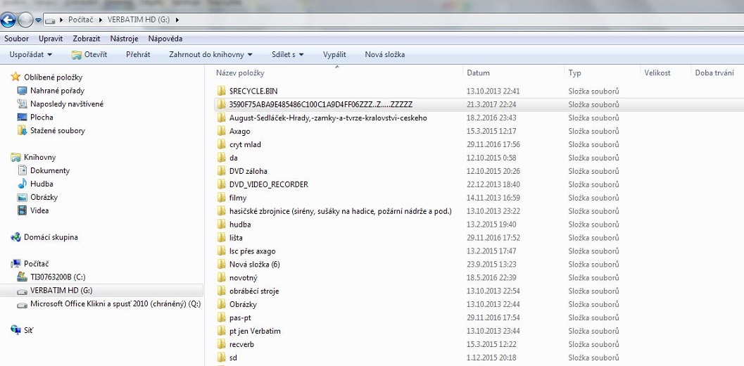Open the Videa library icon
This screenshot has width=744, height=366.
click(22, 210)
